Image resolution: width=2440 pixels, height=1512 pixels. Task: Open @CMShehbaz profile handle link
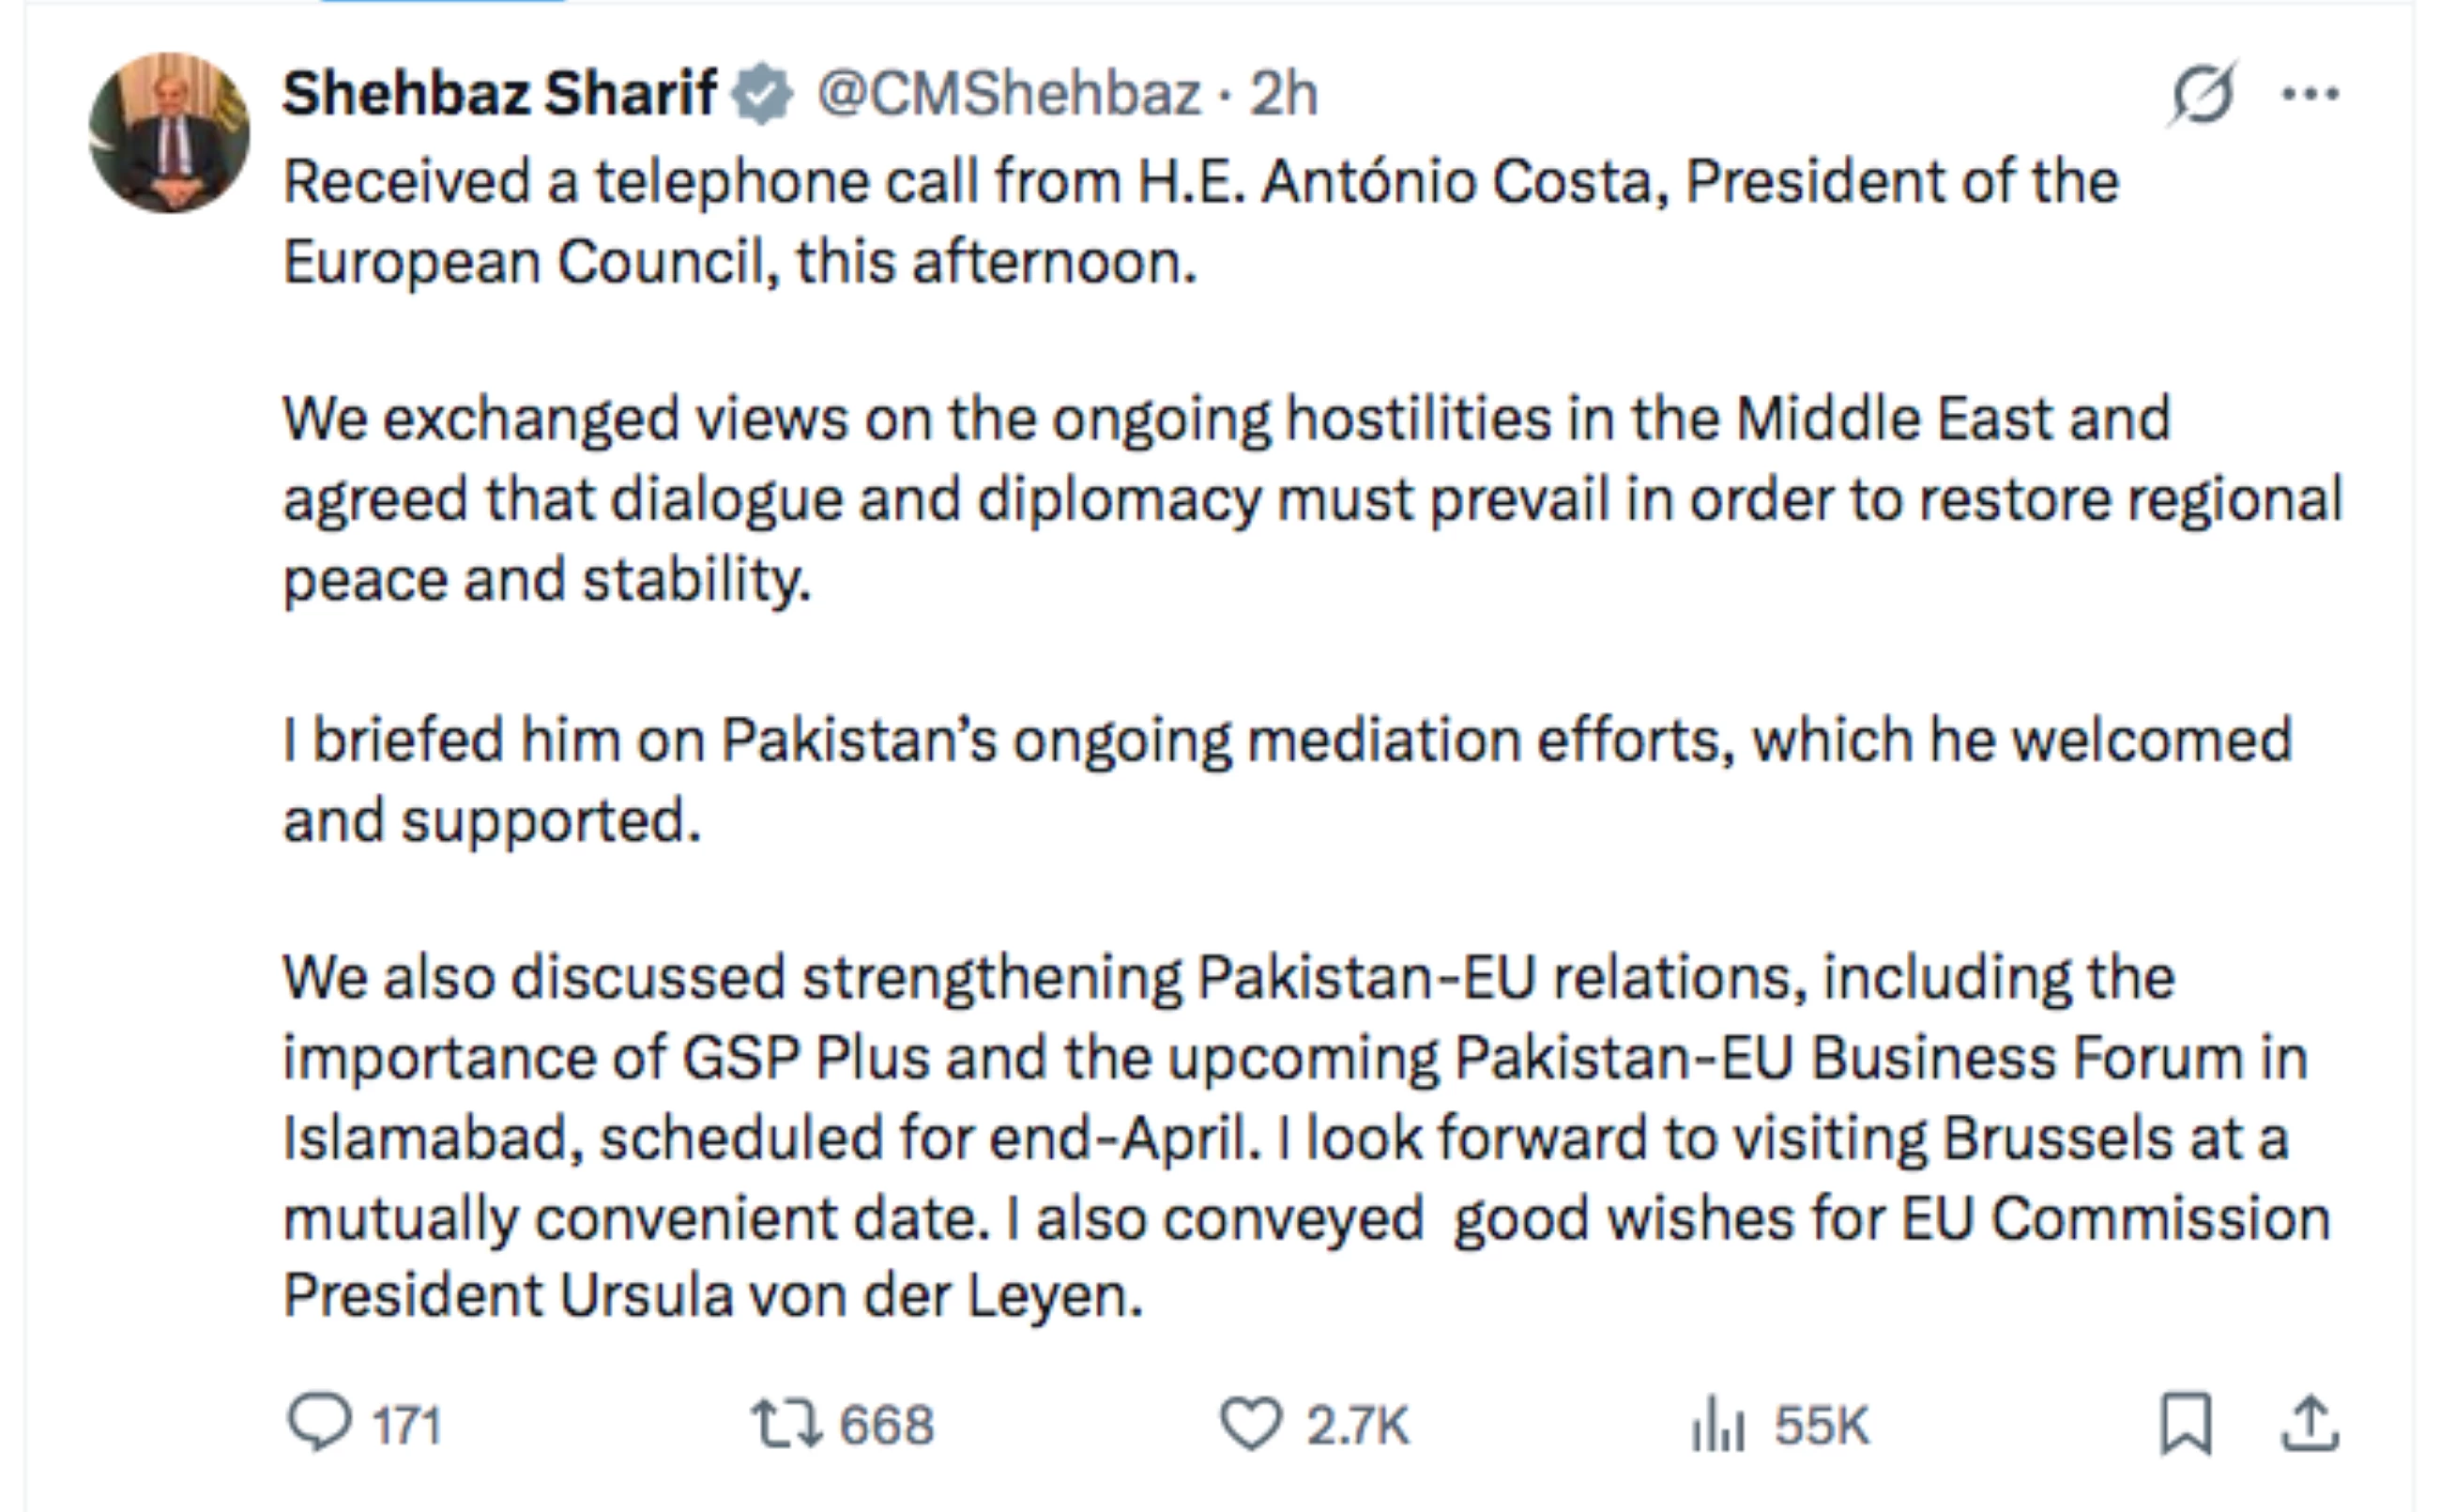(1010, 95)
